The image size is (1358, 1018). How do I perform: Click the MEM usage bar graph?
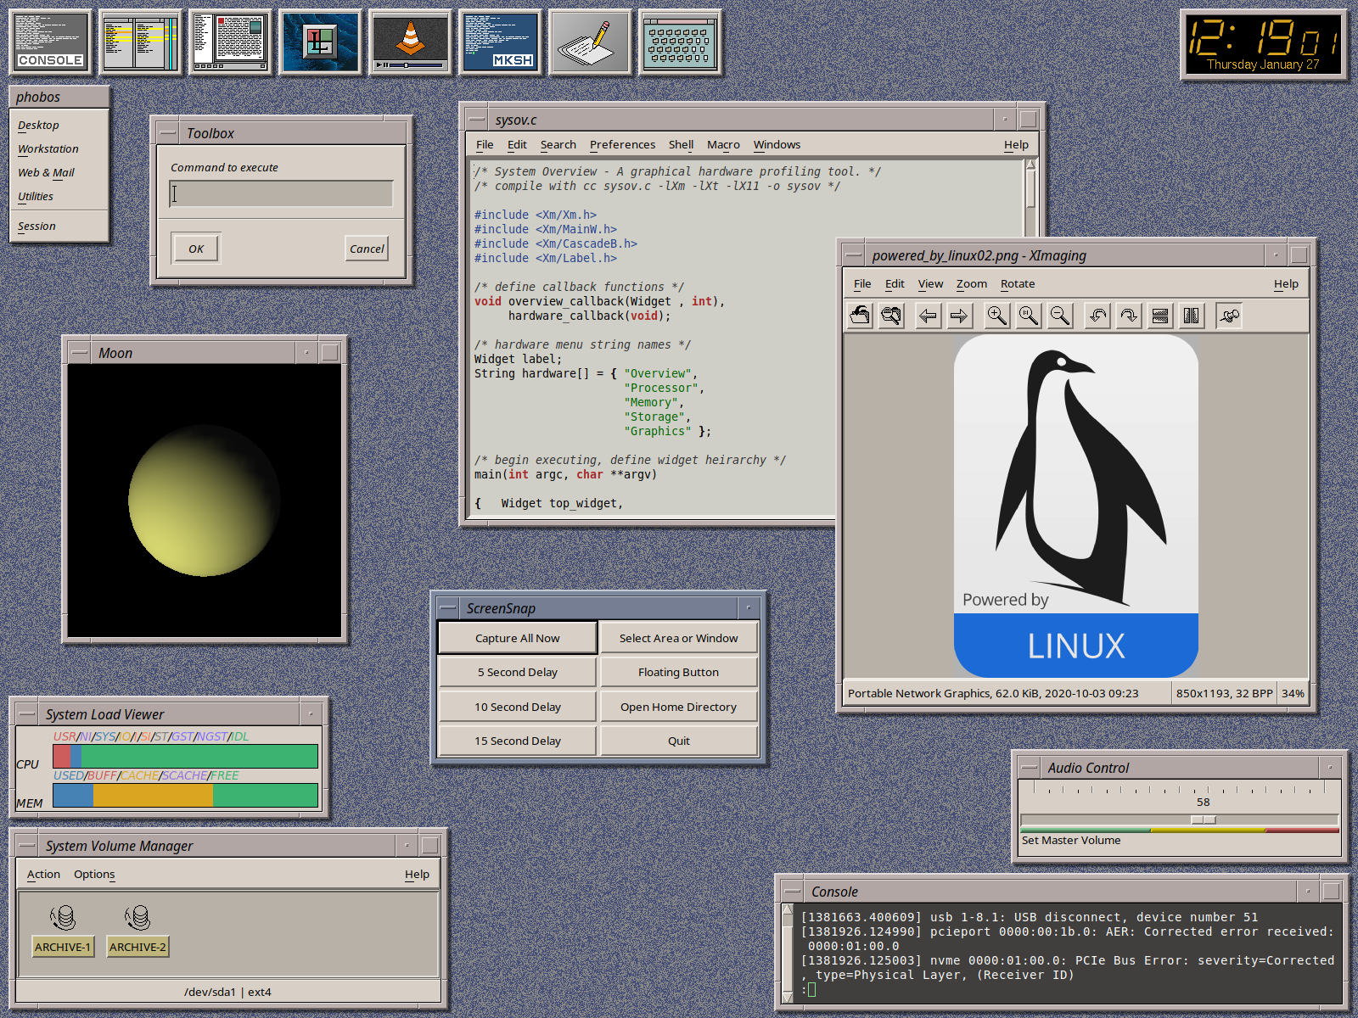tap(185, 795)
